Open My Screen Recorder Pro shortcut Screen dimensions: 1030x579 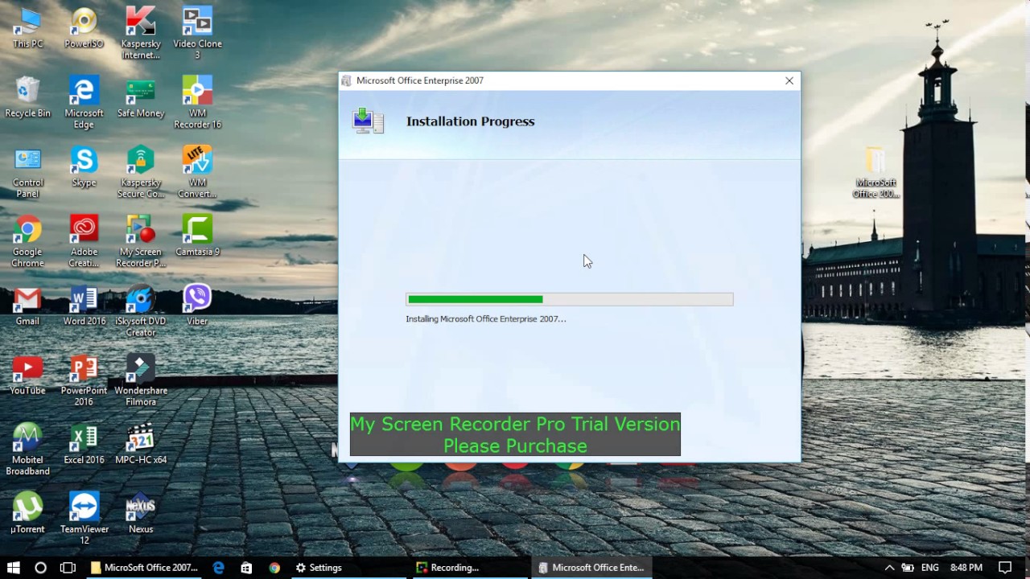click(141, 241)
